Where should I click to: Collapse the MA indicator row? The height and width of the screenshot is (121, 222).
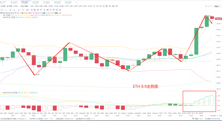(x=1, y=15)
